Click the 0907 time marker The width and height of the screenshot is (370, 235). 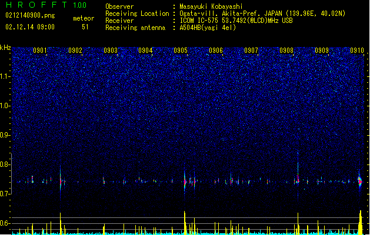click(251, 51)
